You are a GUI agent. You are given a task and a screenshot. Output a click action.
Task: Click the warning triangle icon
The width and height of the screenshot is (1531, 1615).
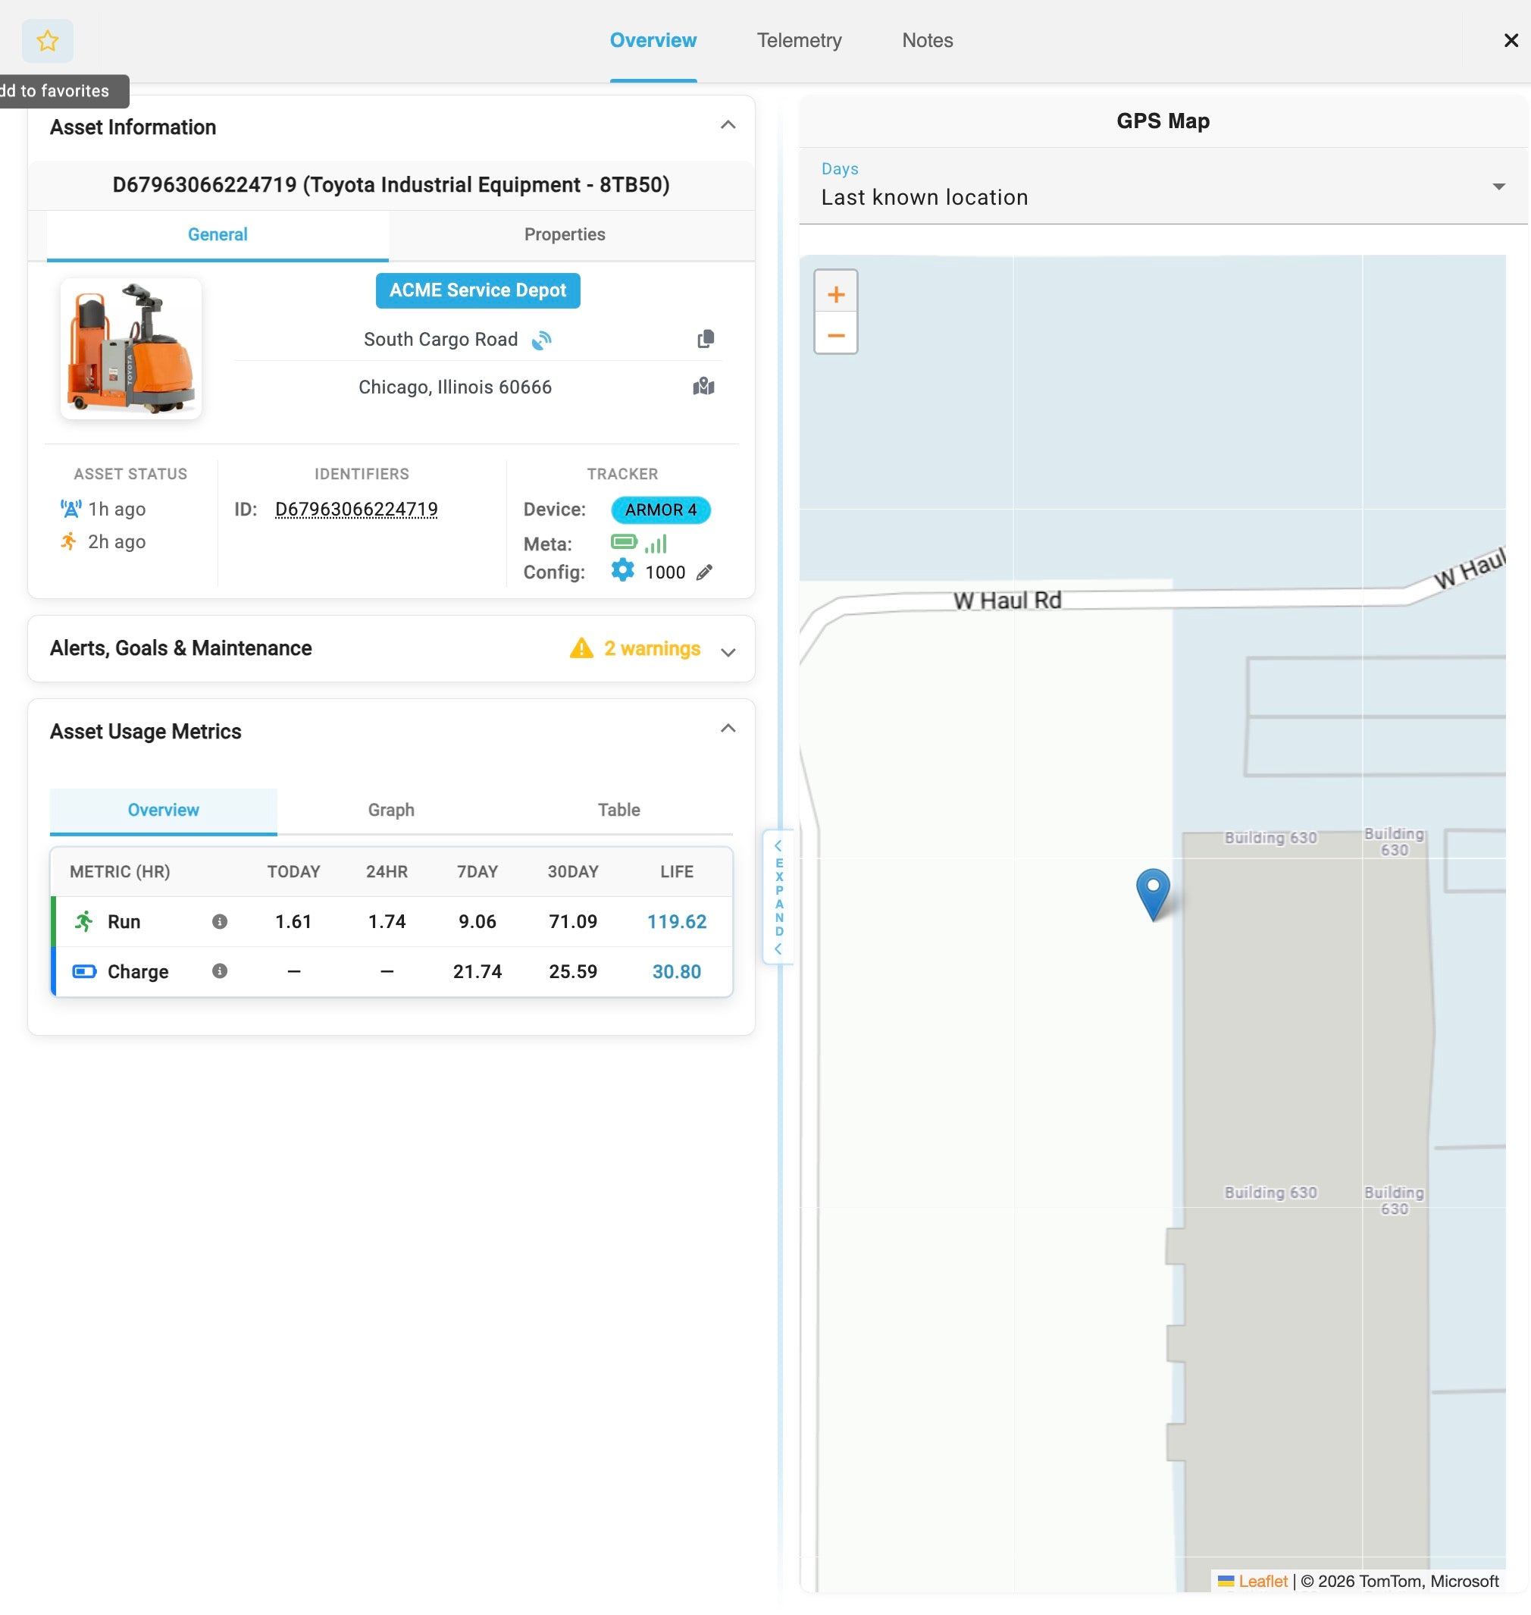click(x=581, y=648)
